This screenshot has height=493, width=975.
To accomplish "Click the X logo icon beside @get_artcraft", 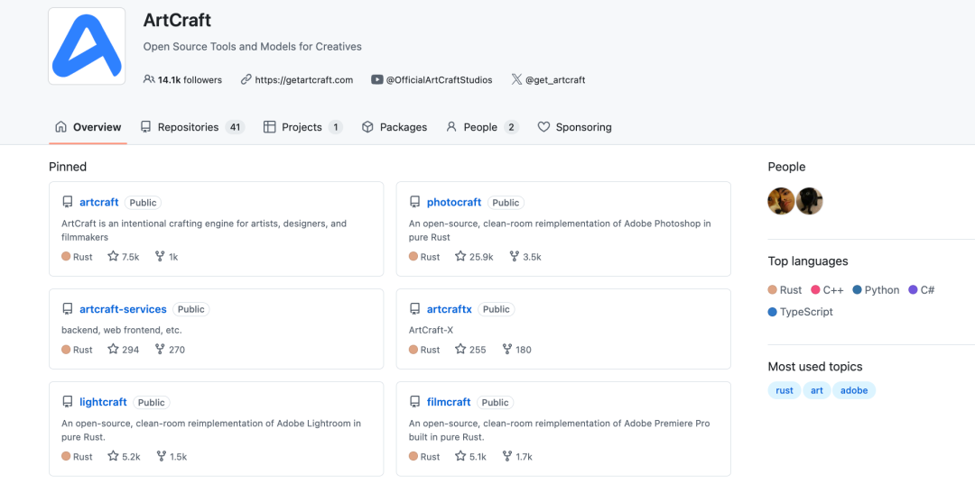I will tap(516, 79).
